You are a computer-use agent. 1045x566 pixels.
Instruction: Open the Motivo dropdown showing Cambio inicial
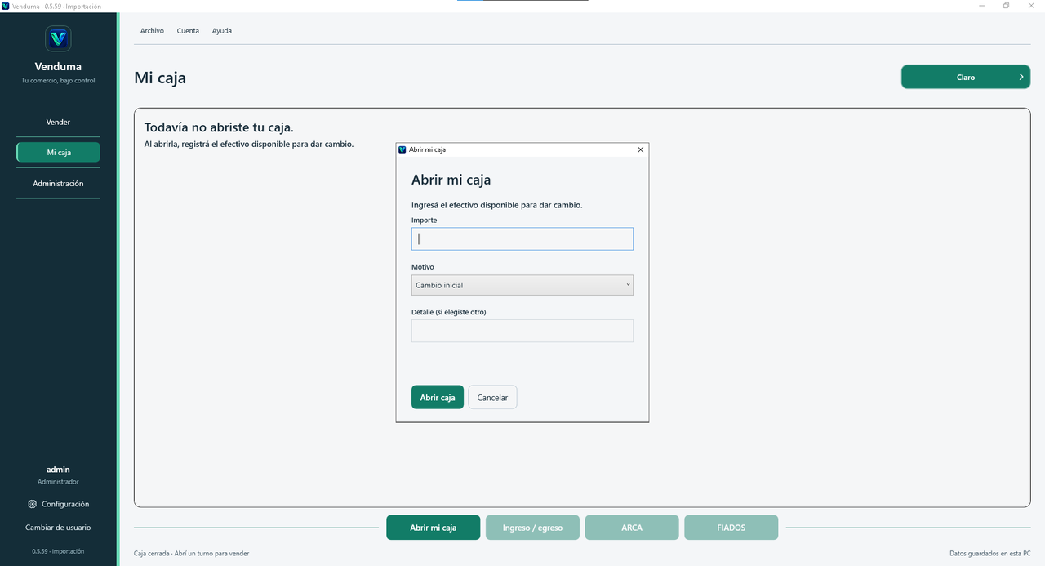click(x=522, y=285)
